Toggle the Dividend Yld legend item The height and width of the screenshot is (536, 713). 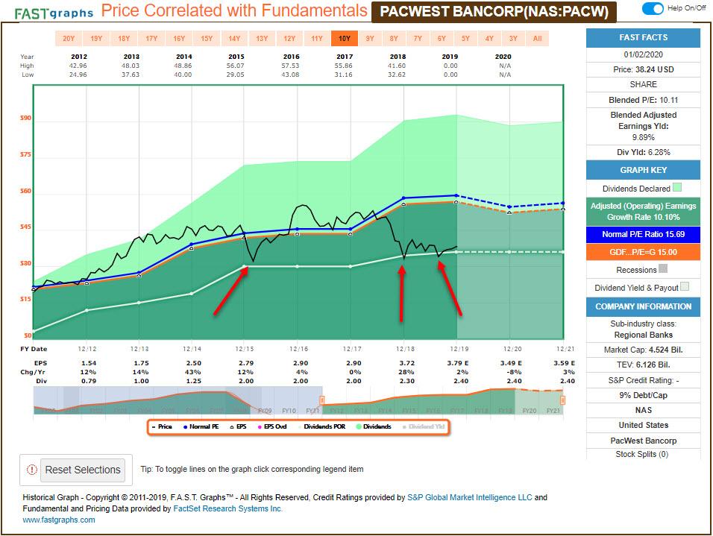coord(421,426)
